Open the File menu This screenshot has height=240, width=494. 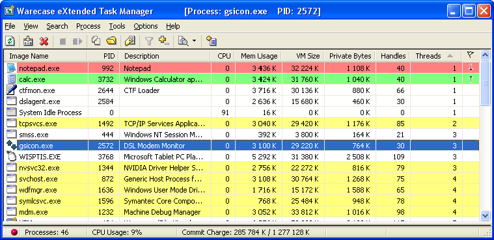point(10,26)
